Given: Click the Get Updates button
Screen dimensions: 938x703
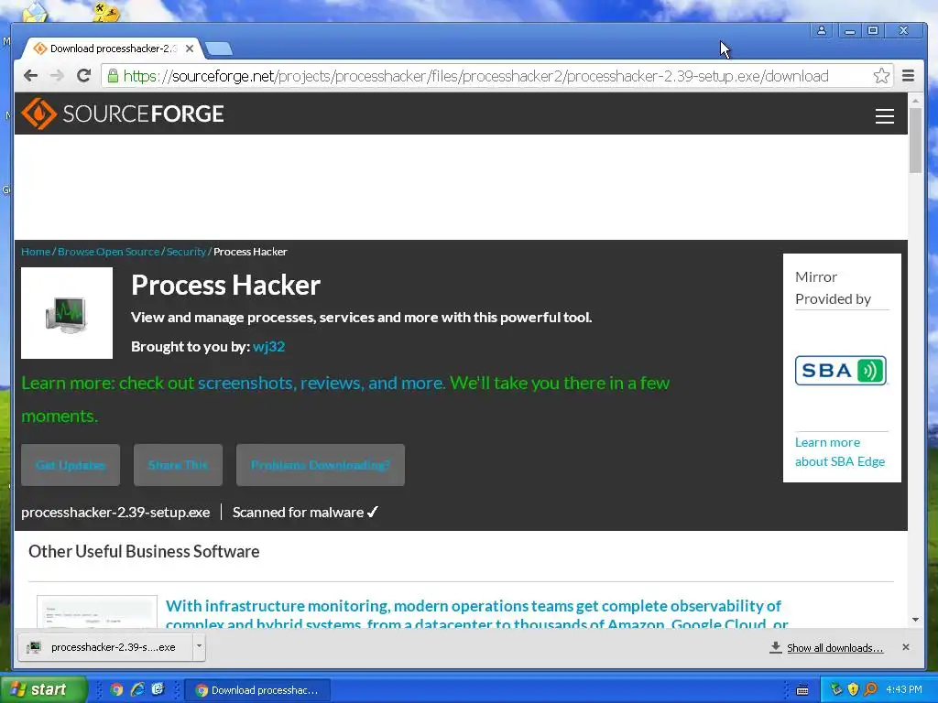Looking at the screenshot, I should point(71,465).
